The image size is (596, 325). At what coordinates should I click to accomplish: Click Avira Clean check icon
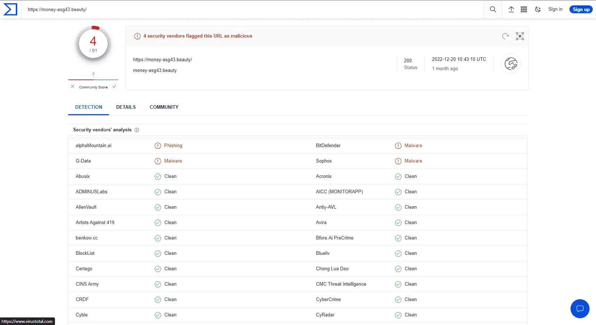[x=398, y=223]
